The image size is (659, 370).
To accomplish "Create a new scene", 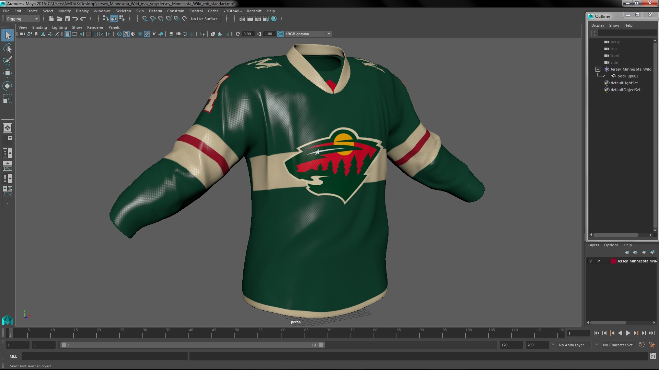I will (x=51, y=19).
